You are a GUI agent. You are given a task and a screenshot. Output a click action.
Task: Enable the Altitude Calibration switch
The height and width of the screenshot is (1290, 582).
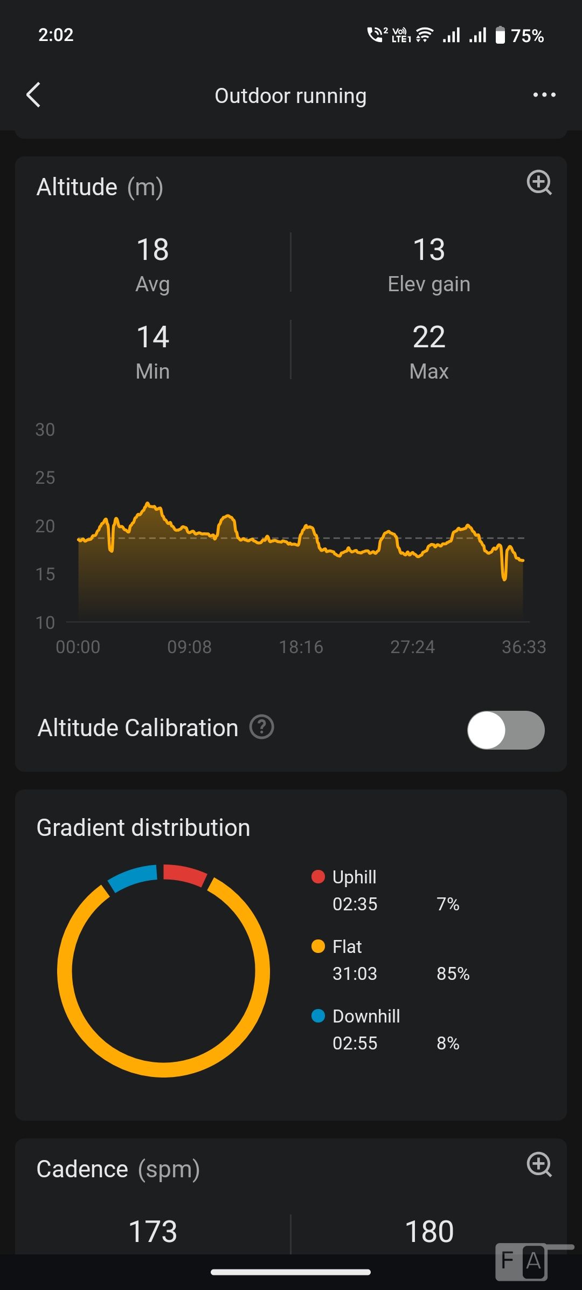pyautogui.click(x=505, y=730)
